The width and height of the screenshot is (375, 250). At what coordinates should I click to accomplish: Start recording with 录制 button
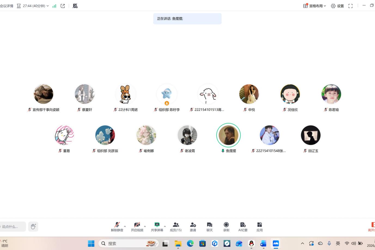click(x=226, y=226)
